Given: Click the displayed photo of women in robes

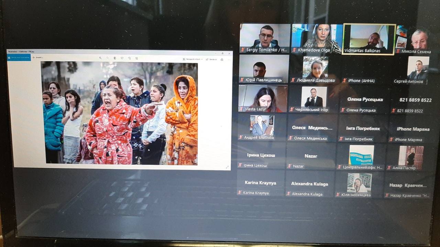Looking at the screenshot, I should pyautogui.click(x=119, y=113).
